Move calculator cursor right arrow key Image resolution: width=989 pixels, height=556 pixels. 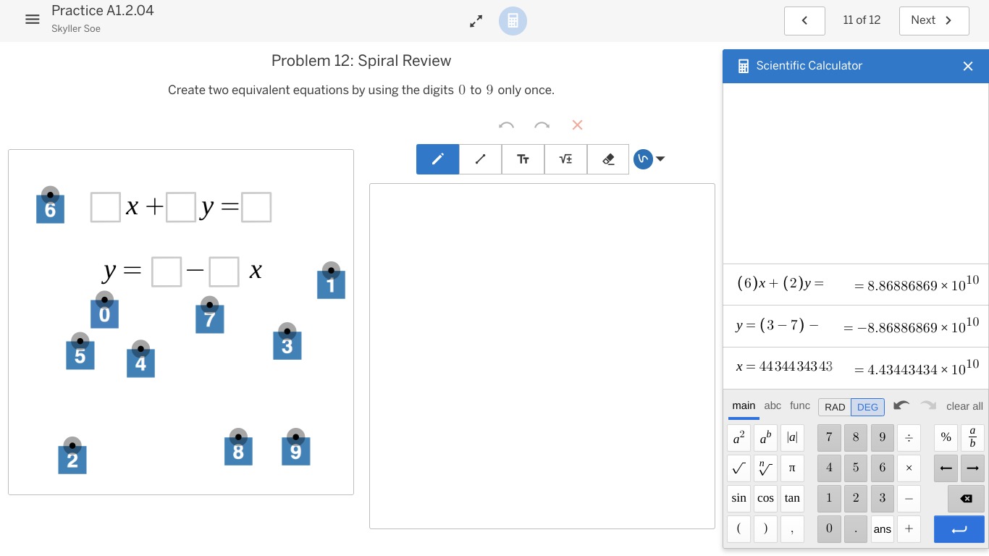[x=972, y=468]
